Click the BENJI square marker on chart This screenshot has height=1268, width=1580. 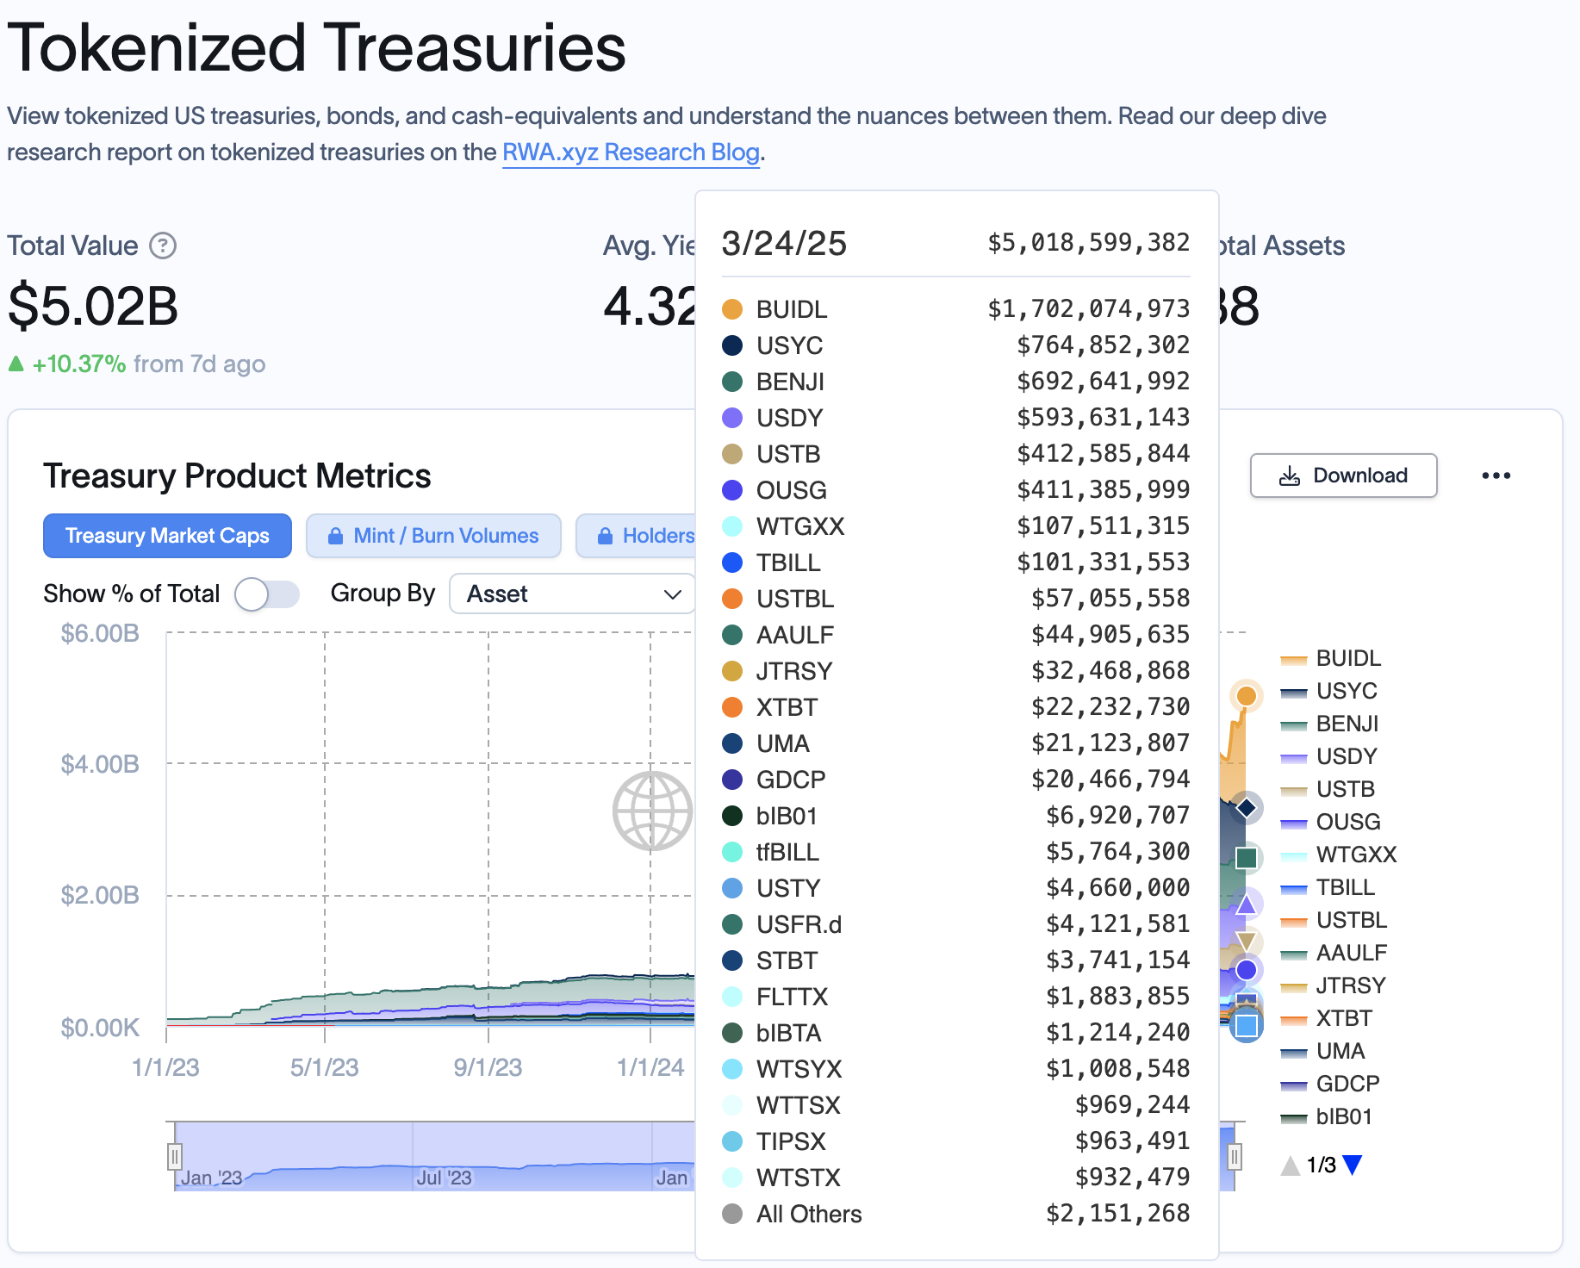1246,858
